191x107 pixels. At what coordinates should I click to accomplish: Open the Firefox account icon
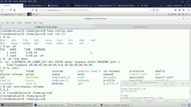click(x=184, y=10)
